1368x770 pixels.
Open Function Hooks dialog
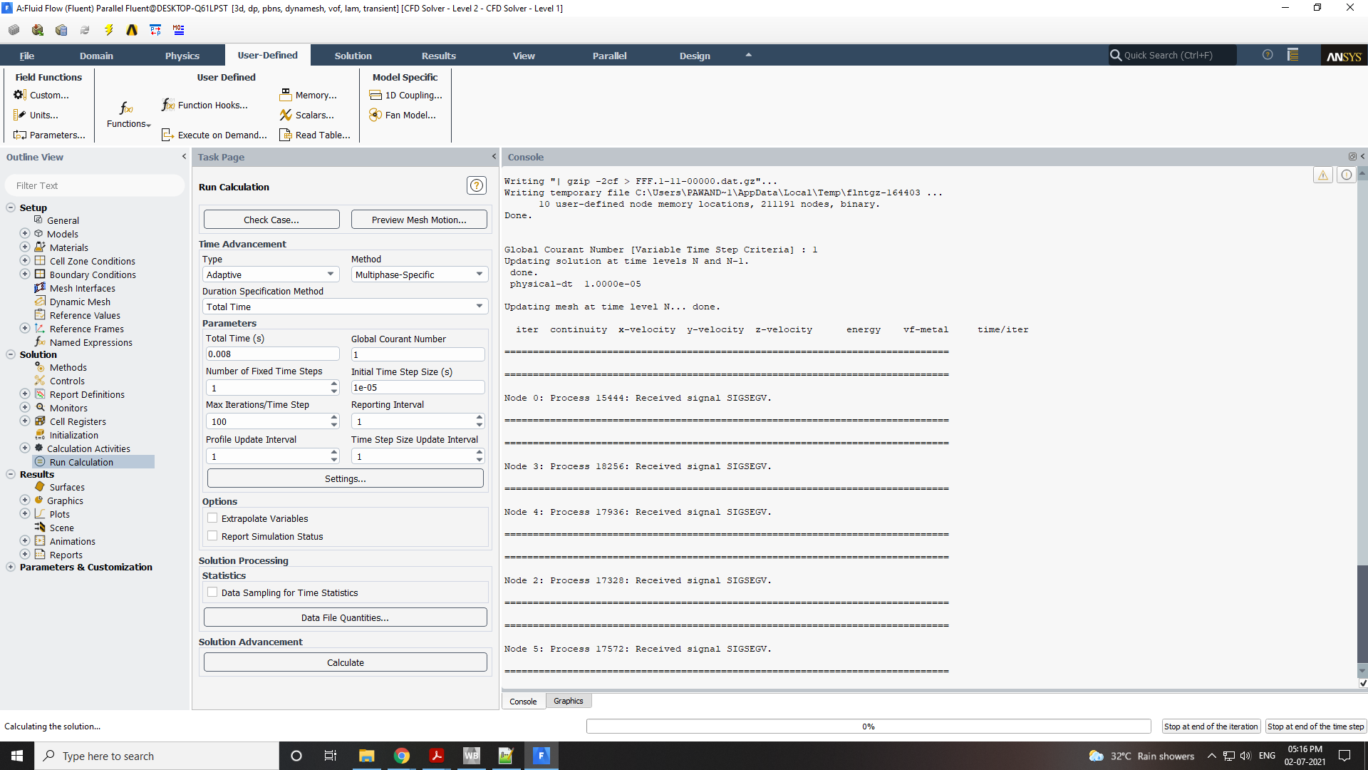pyautogui.click(x=205, y=105)
